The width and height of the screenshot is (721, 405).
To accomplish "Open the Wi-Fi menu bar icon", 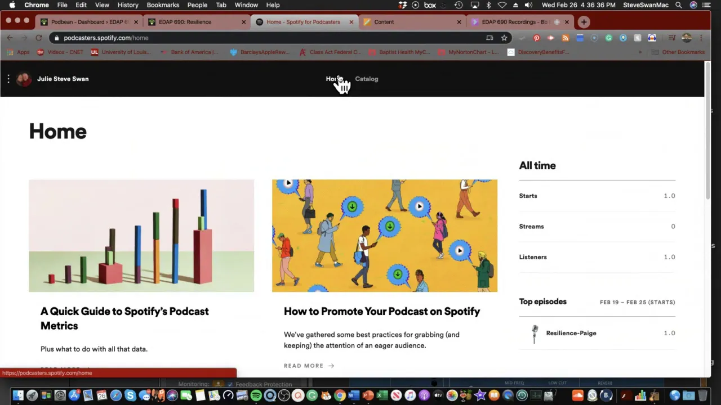I will [502, 5].
